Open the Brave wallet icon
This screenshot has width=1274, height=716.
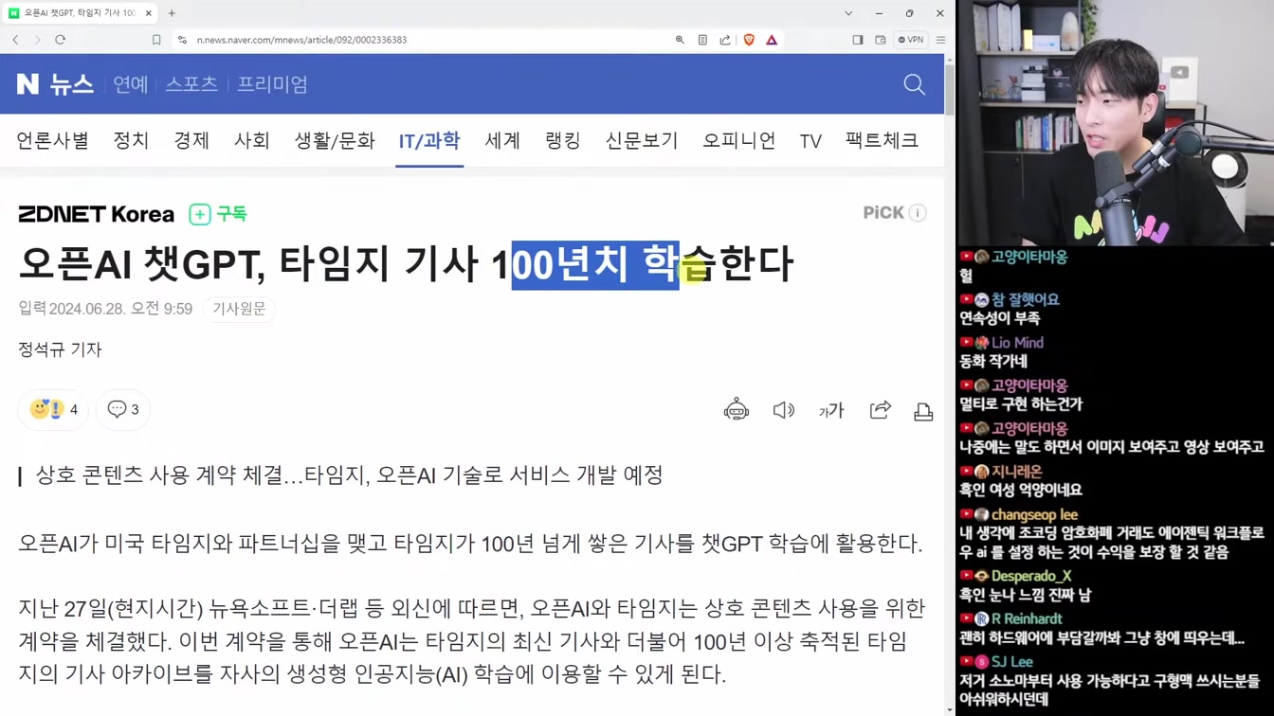coord(881,40)
